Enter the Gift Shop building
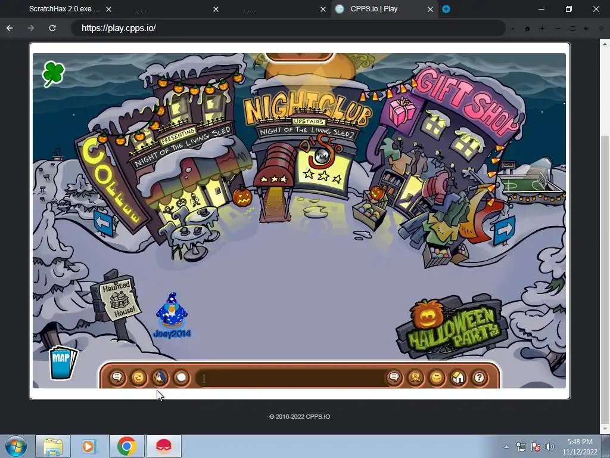The image size is (610, 458). 410,193
